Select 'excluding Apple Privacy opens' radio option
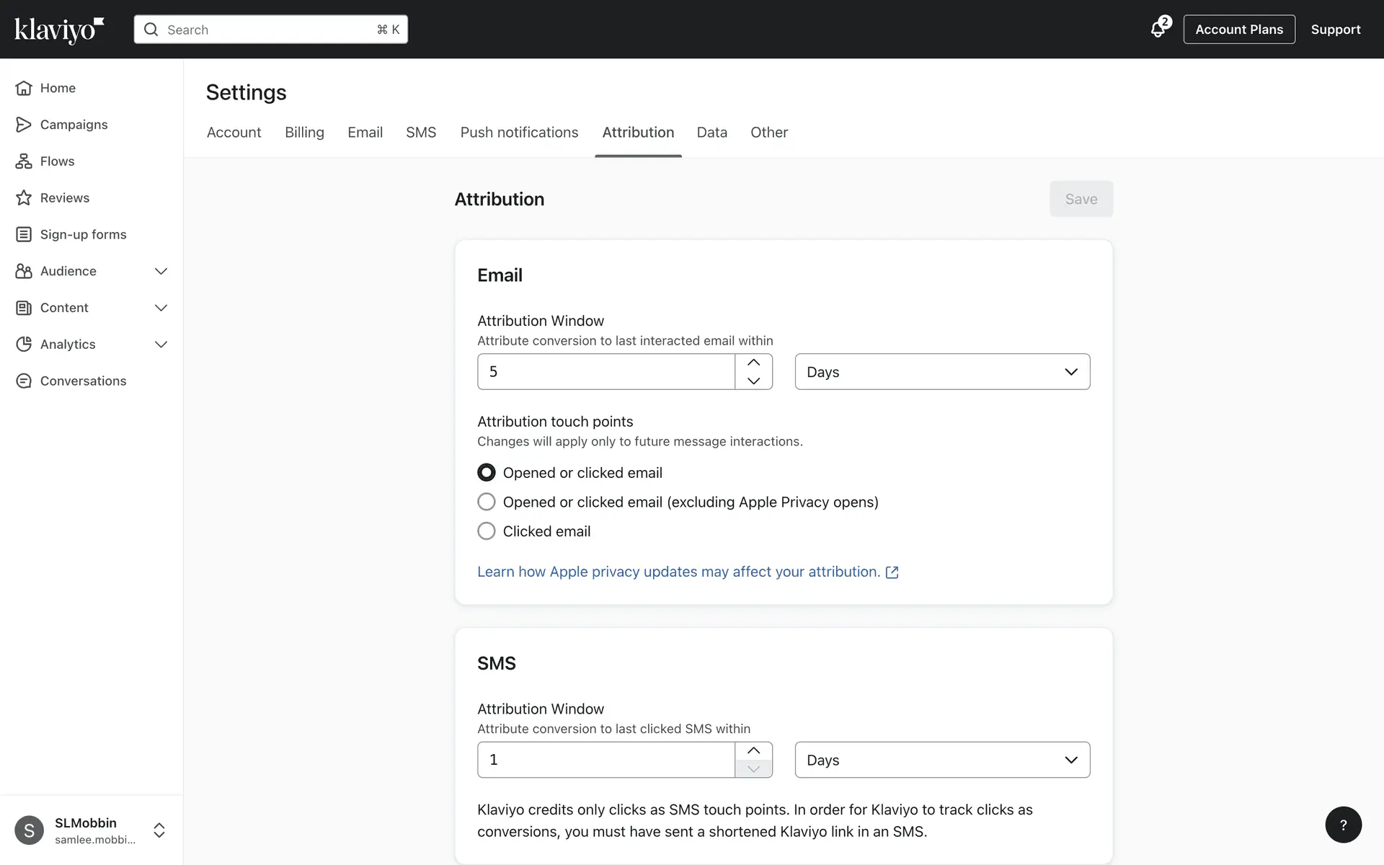The image size is (1384, 865). [x=487, y=502]
